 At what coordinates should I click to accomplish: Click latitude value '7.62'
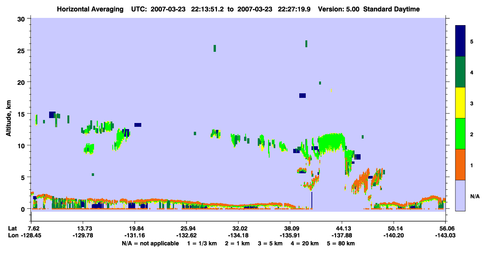[x=34, y=228]
